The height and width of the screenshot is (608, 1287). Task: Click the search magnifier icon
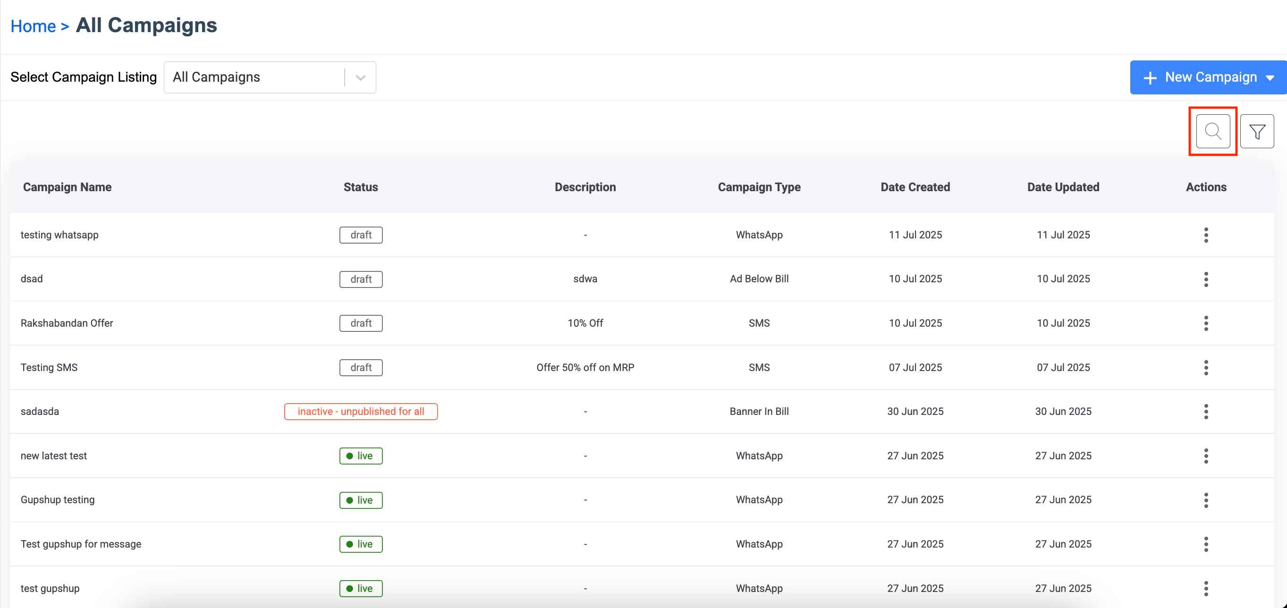(x=1212, y=131)
